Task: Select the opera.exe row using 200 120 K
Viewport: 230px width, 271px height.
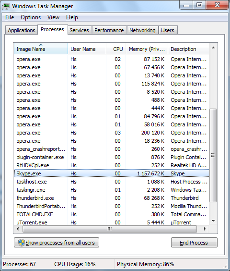Action: tap(112, 133)
